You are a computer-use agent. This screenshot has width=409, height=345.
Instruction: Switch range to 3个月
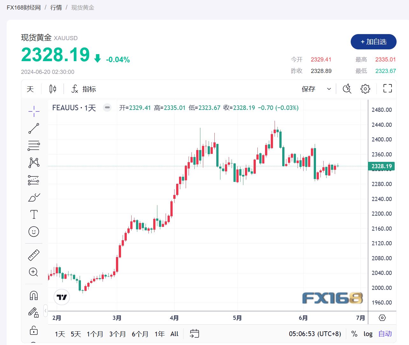point(118,334)
